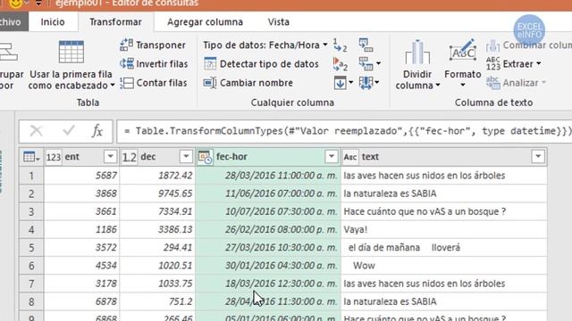Open text column filter dropdown

538,157
